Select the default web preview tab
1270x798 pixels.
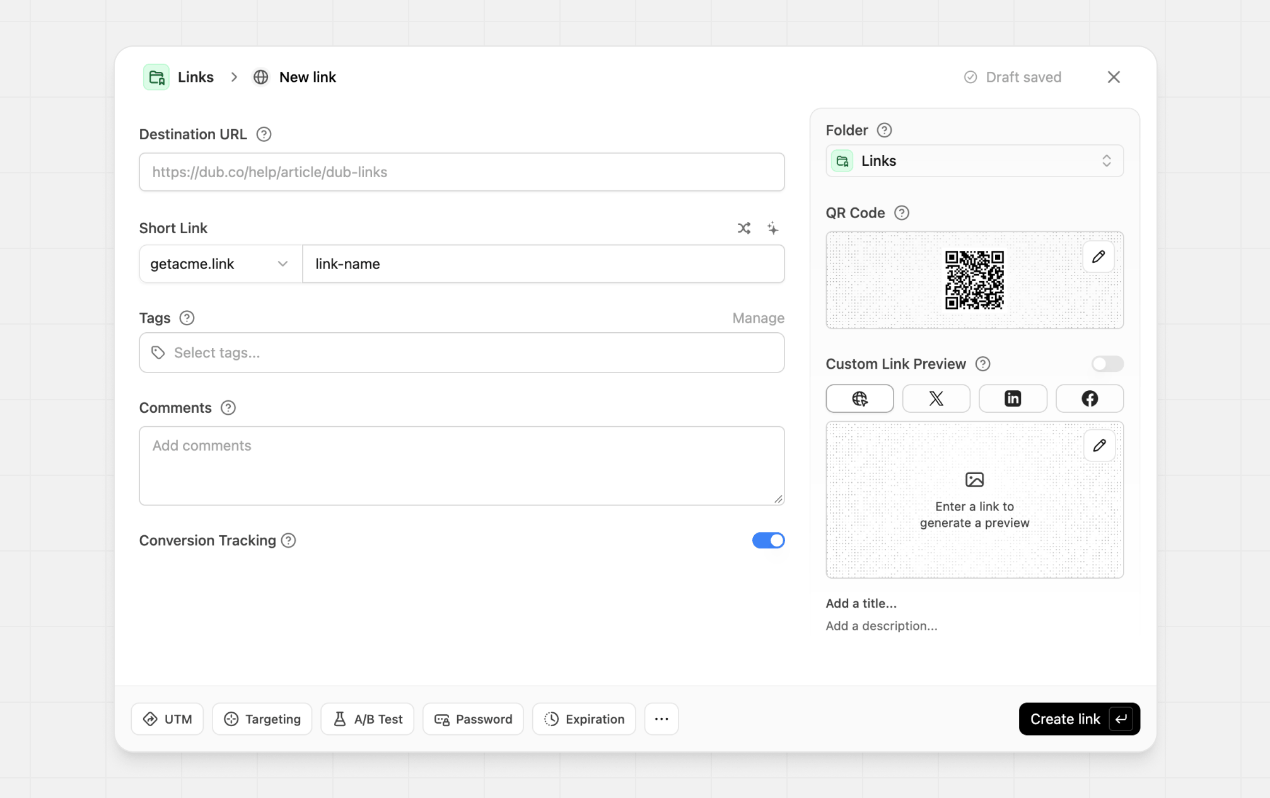pyautogui.click(x=859, y=398)
